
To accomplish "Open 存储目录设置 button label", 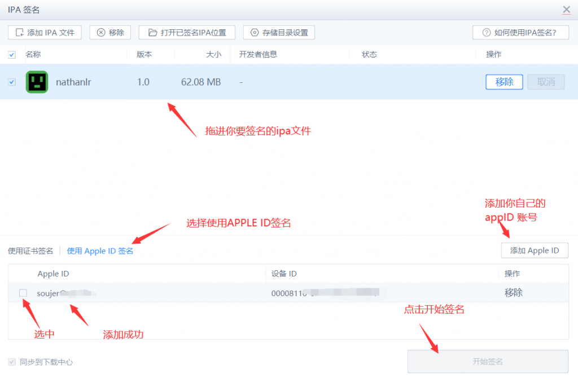I will tap(285, 33).
